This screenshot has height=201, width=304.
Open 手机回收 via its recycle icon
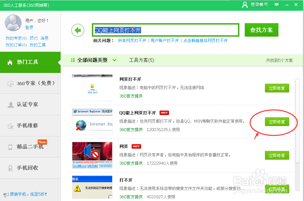pos(11,168)
